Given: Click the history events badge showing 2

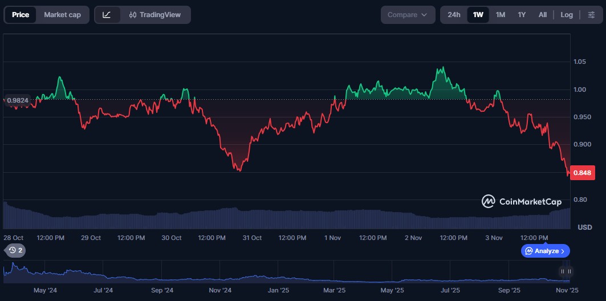Looking at the screenshot, I should (15, 250).
